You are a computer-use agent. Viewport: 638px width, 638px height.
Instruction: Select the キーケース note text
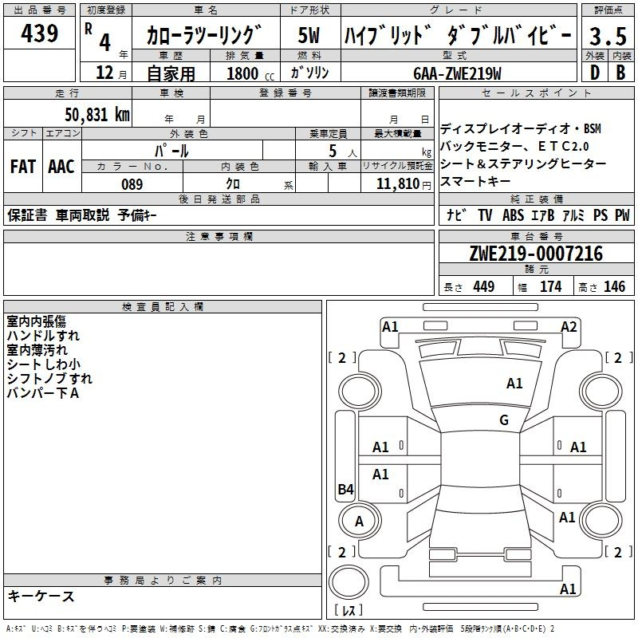click(41, 597)
